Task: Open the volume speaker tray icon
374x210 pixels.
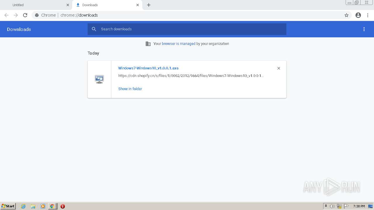Action: pyautogui.click(x=332, y=206)
